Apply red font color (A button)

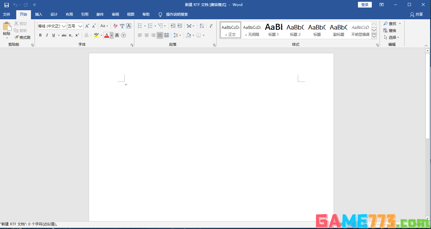(x=107, y=35)
